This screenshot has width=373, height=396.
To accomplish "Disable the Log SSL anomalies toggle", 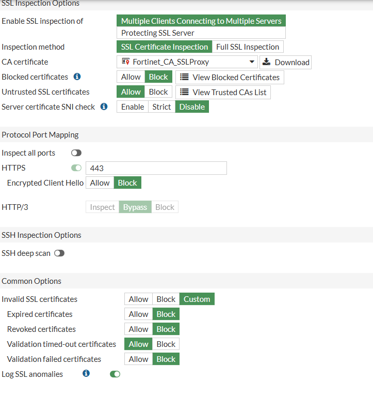I will (115, 374).
